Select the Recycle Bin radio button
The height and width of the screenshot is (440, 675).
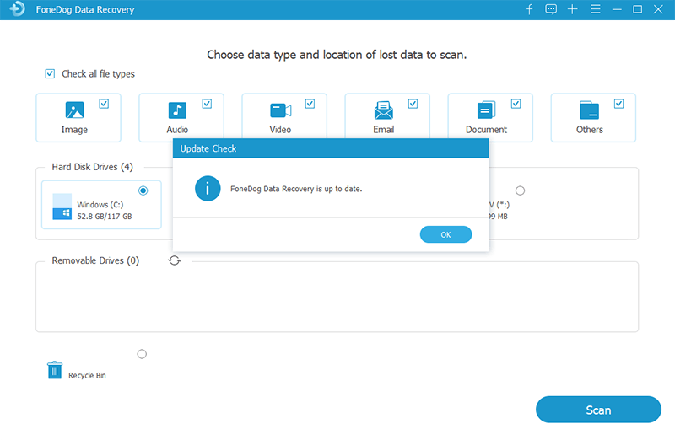pyautogui.click(x=142, y=354)
